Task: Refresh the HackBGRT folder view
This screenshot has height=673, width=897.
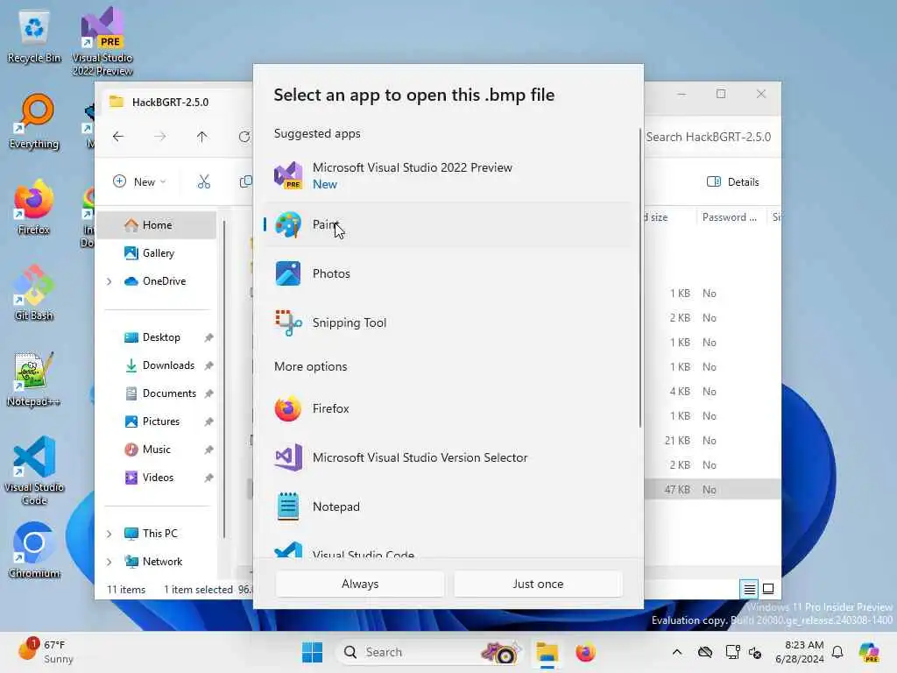Action: 244,137
